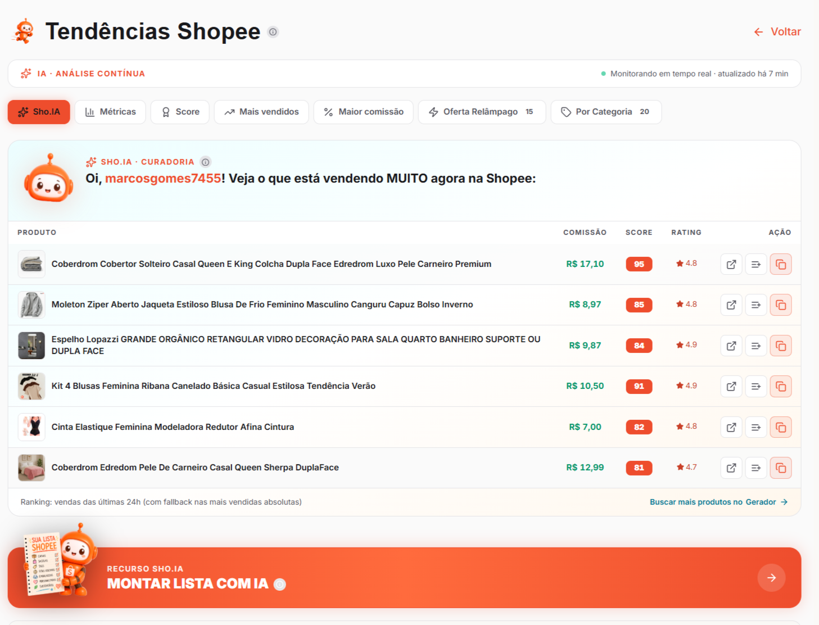Click score badge 81
This screenshot has height=625, width=819.
[x=639, y=468]
